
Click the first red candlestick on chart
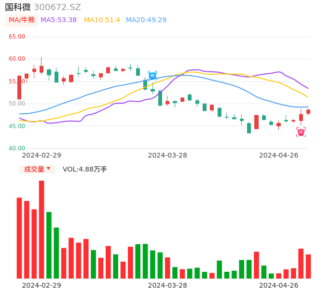point(19,87)
